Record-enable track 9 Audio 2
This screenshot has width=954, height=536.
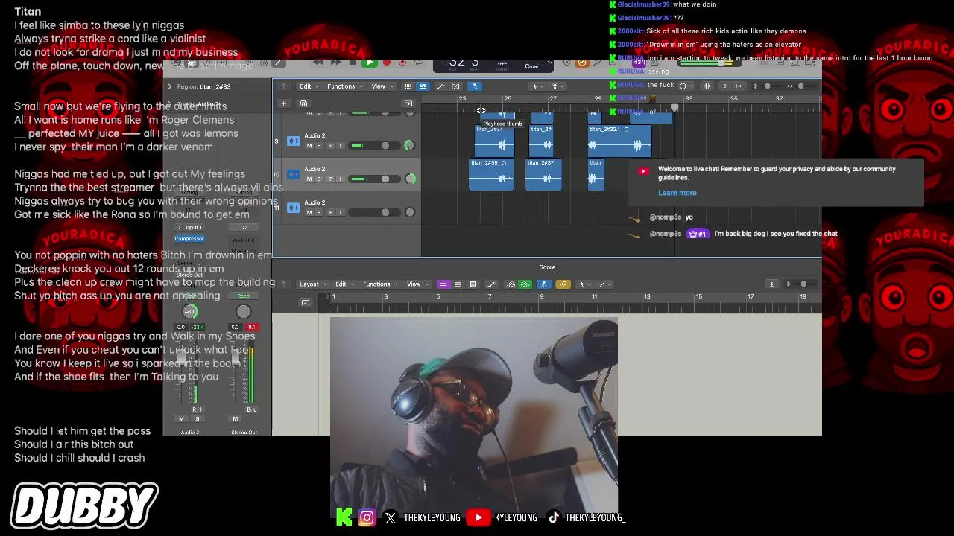330,146
